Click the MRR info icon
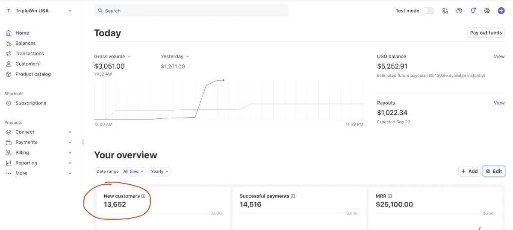Image resolution: width=513 pixels, height=230 pixels. pyautogui.click(x=390, y=196)
